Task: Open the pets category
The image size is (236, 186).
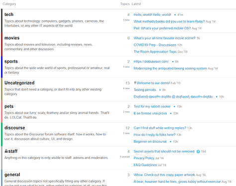Action: coord(9,106)
